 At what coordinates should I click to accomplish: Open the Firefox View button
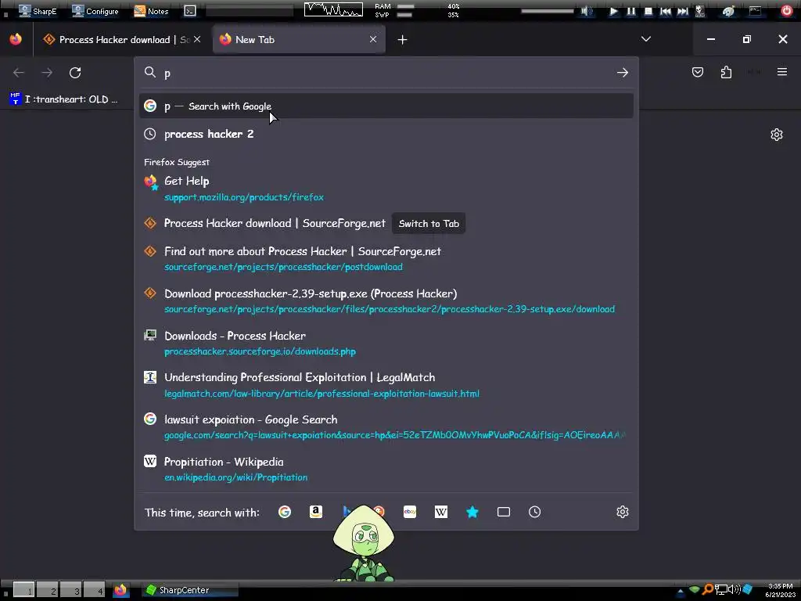16,39
